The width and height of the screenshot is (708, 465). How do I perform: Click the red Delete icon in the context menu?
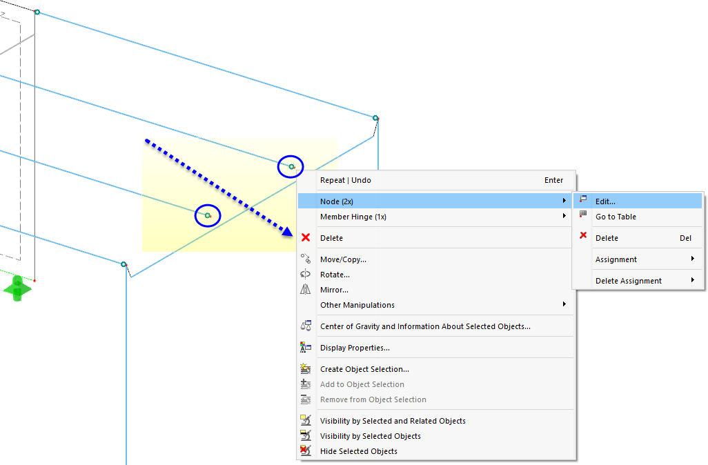[x=306, y=237]
